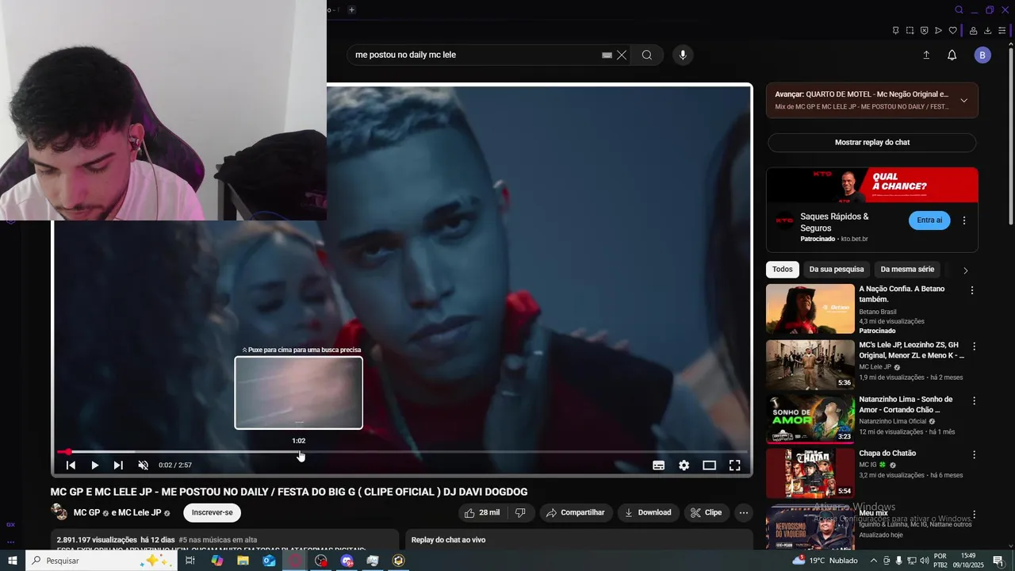Switch to theater mode
The height and width of the screenshot is (571, 1015).
709,466
